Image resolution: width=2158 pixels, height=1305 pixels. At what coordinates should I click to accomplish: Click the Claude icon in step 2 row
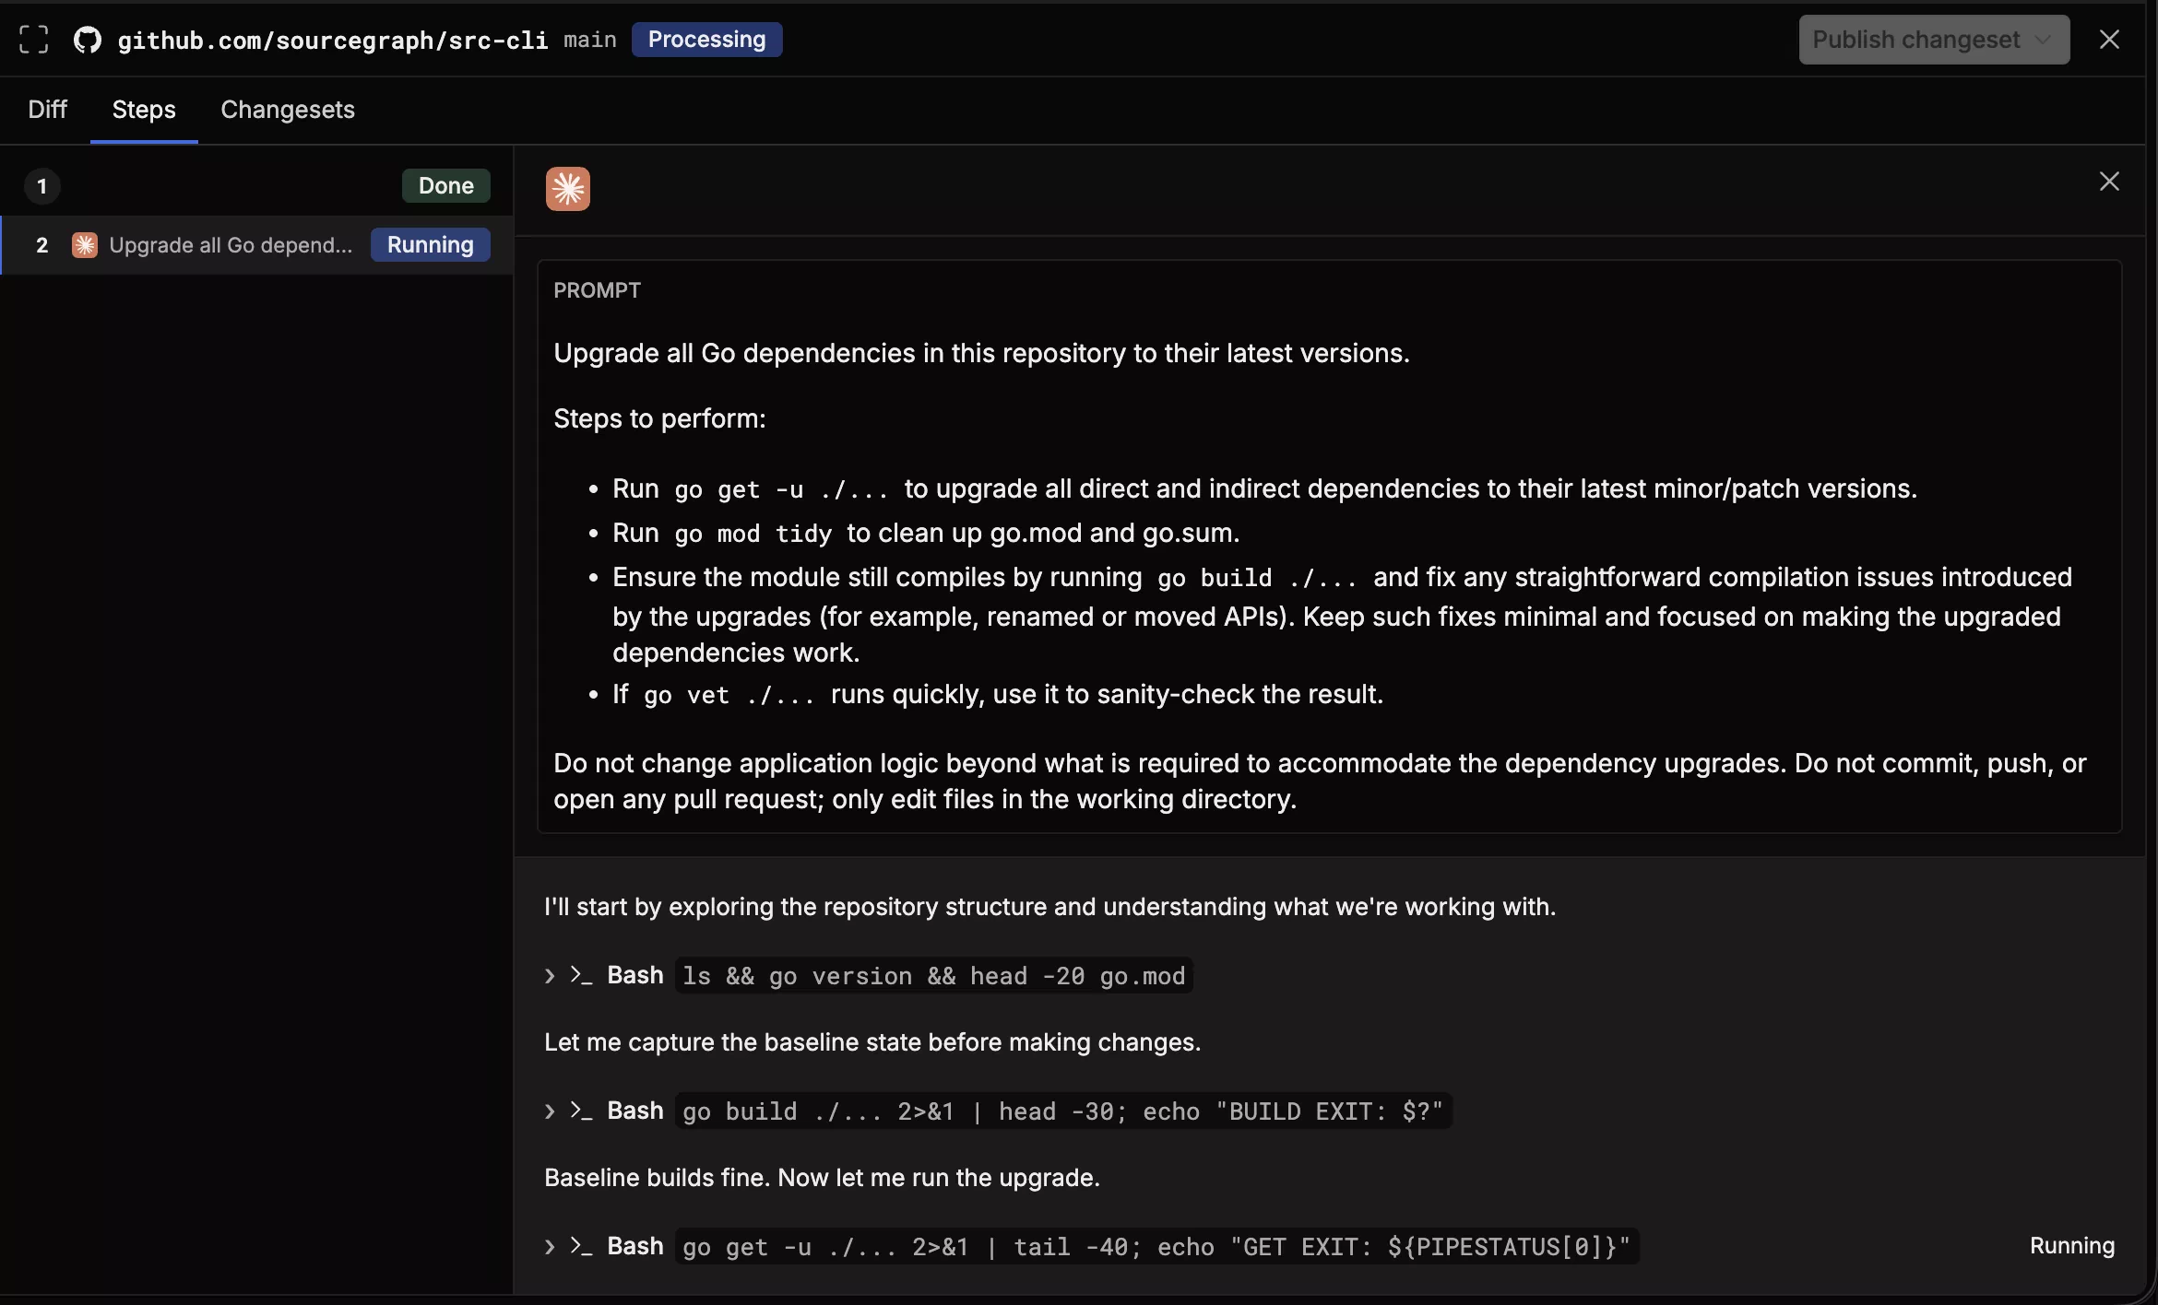pyautogui.click(x=85, y=245)
